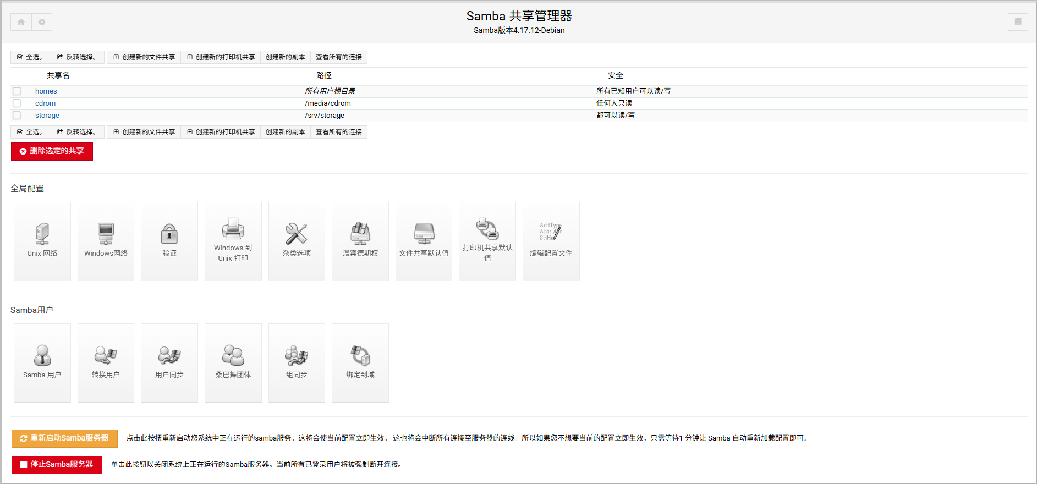The image size is (1037, 484).
Task: Click top 查看所有的连接 button
Action: (x=339, y=57)
